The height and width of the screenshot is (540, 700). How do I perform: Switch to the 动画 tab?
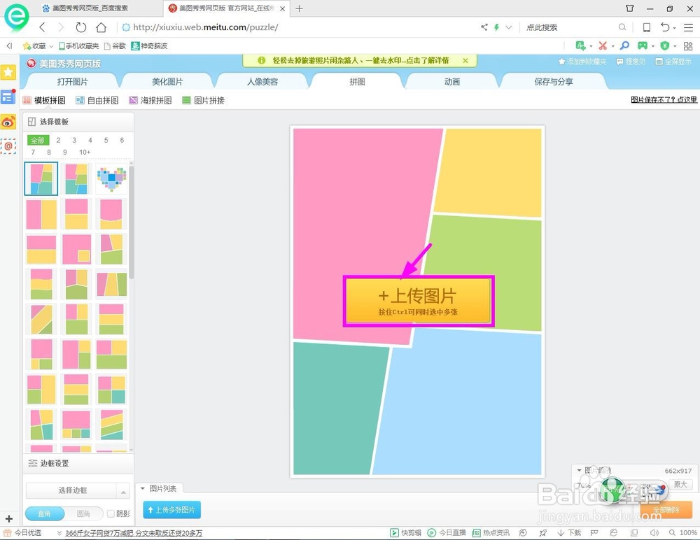452,82
